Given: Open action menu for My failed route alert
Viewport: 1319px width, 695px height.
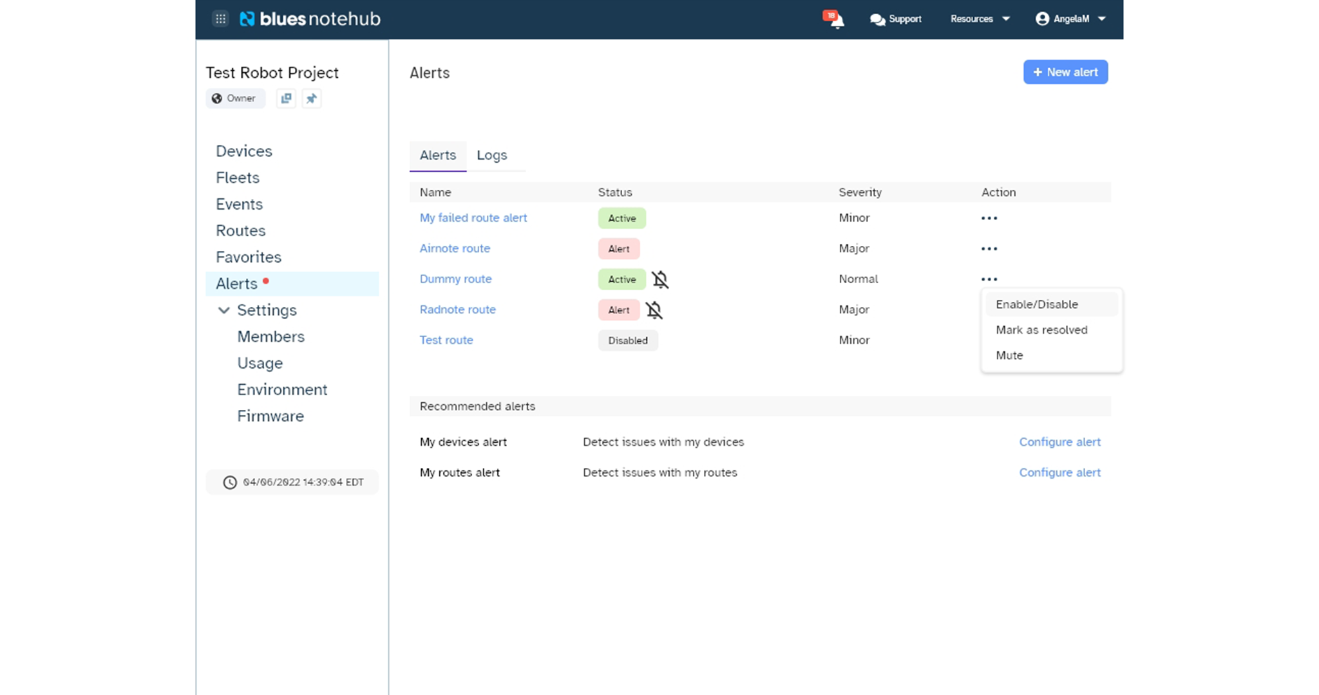Looking at the screenshot, I should pyautogui.click(x=989, y=218).
